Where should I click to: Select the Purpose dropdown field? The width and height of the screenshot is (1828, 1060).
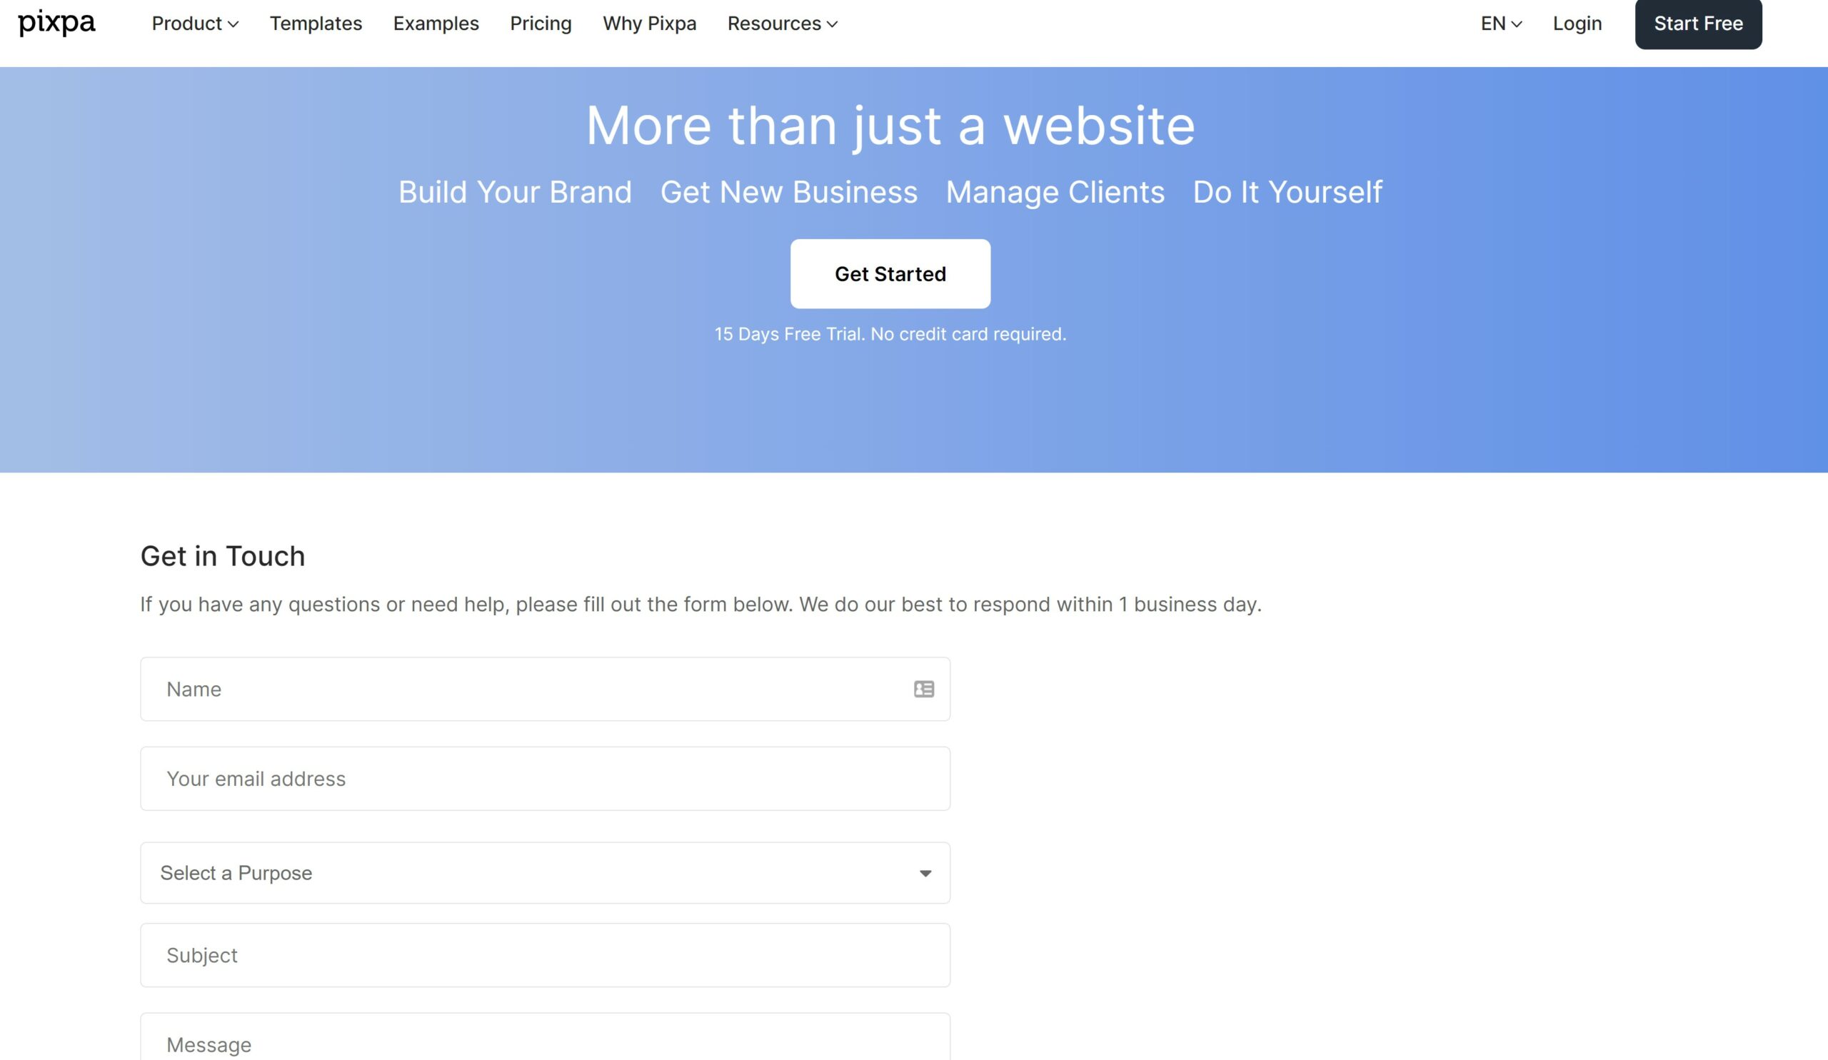(x=546, y=872)
